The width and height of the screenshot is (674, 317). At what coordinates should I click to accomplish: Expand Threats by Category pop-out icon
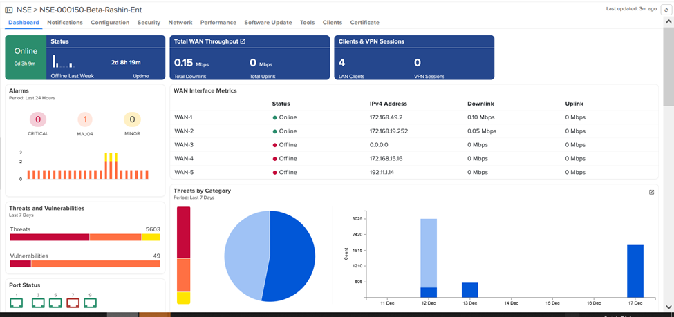[651, 193]
